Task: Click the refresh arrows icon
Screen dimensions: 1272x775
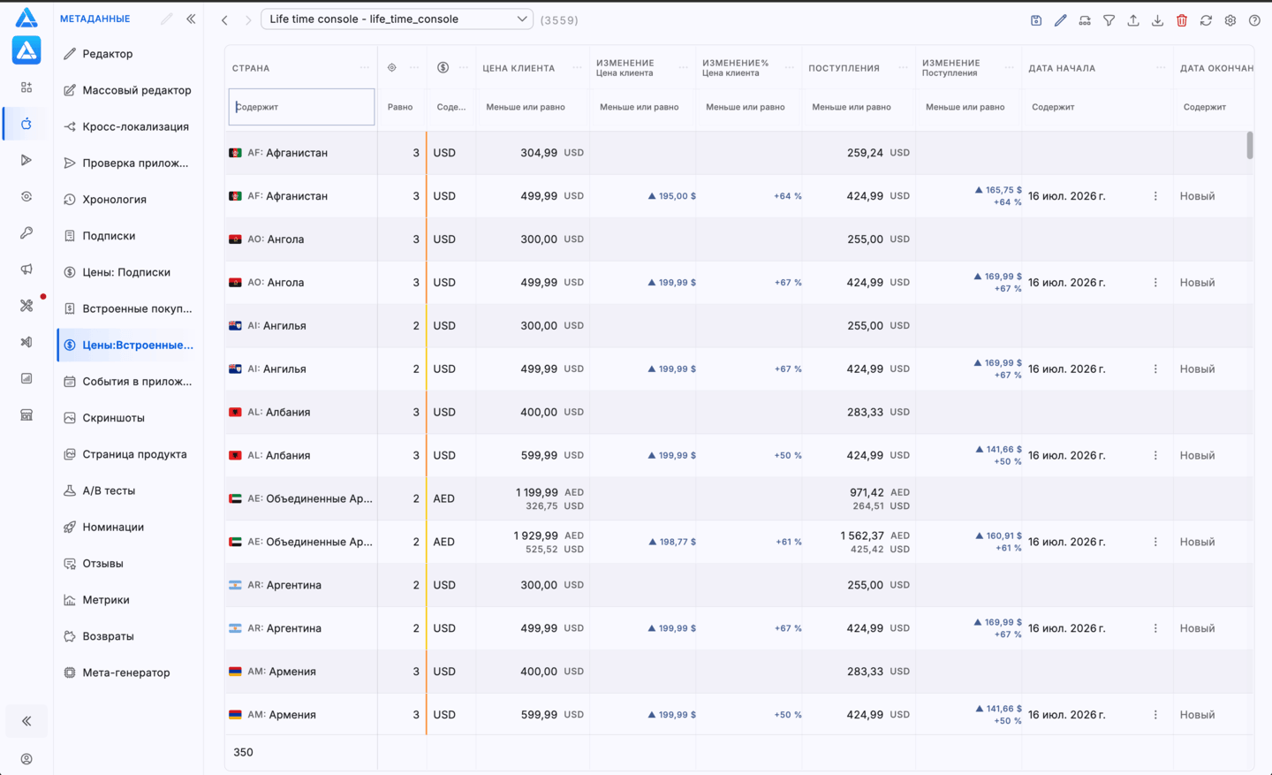Action: (1206, 19)
